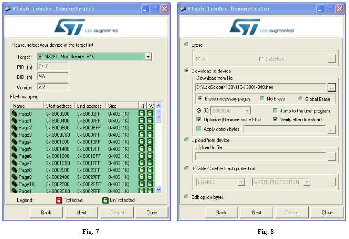Screen dimensions: 349x239
Task: Click Close in download options window
Action: click(327, 212)
